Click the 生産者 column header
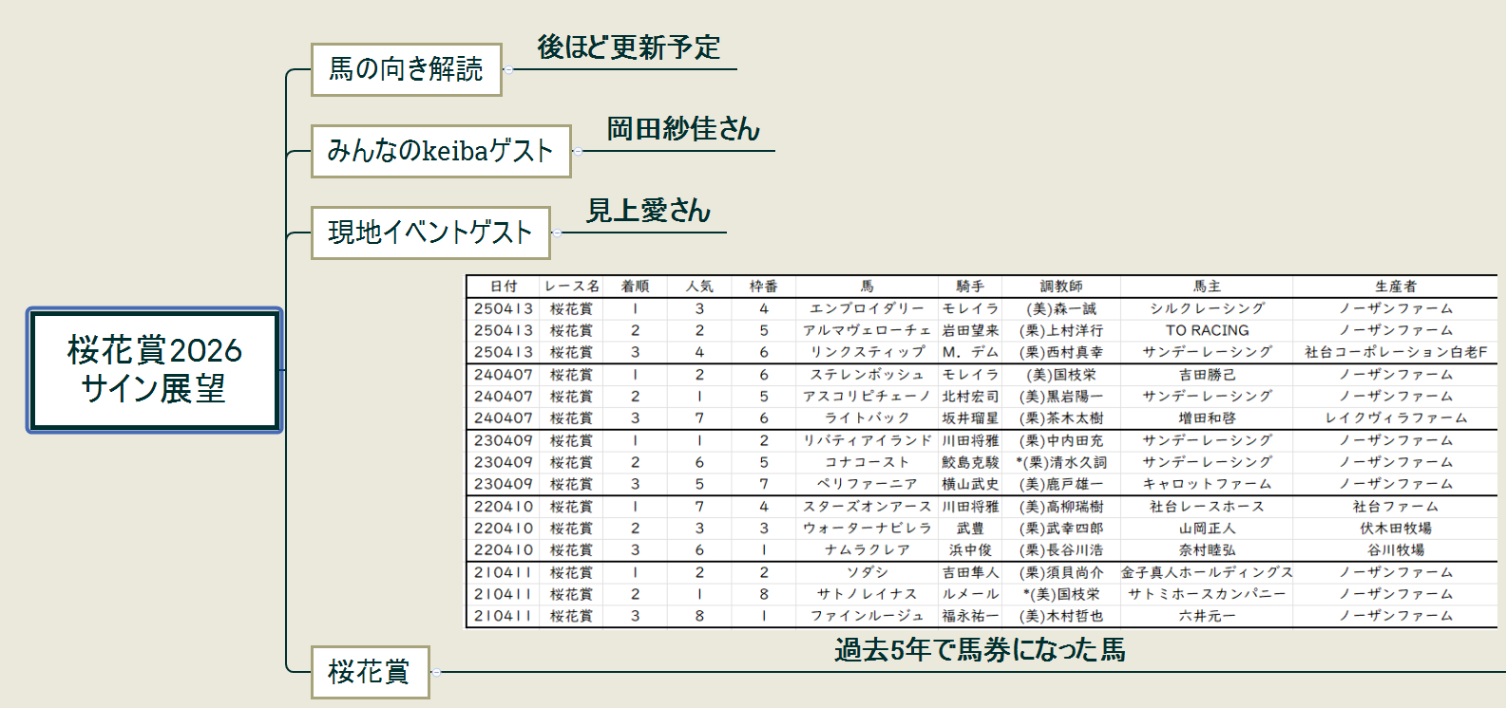 coord(1395,287)
